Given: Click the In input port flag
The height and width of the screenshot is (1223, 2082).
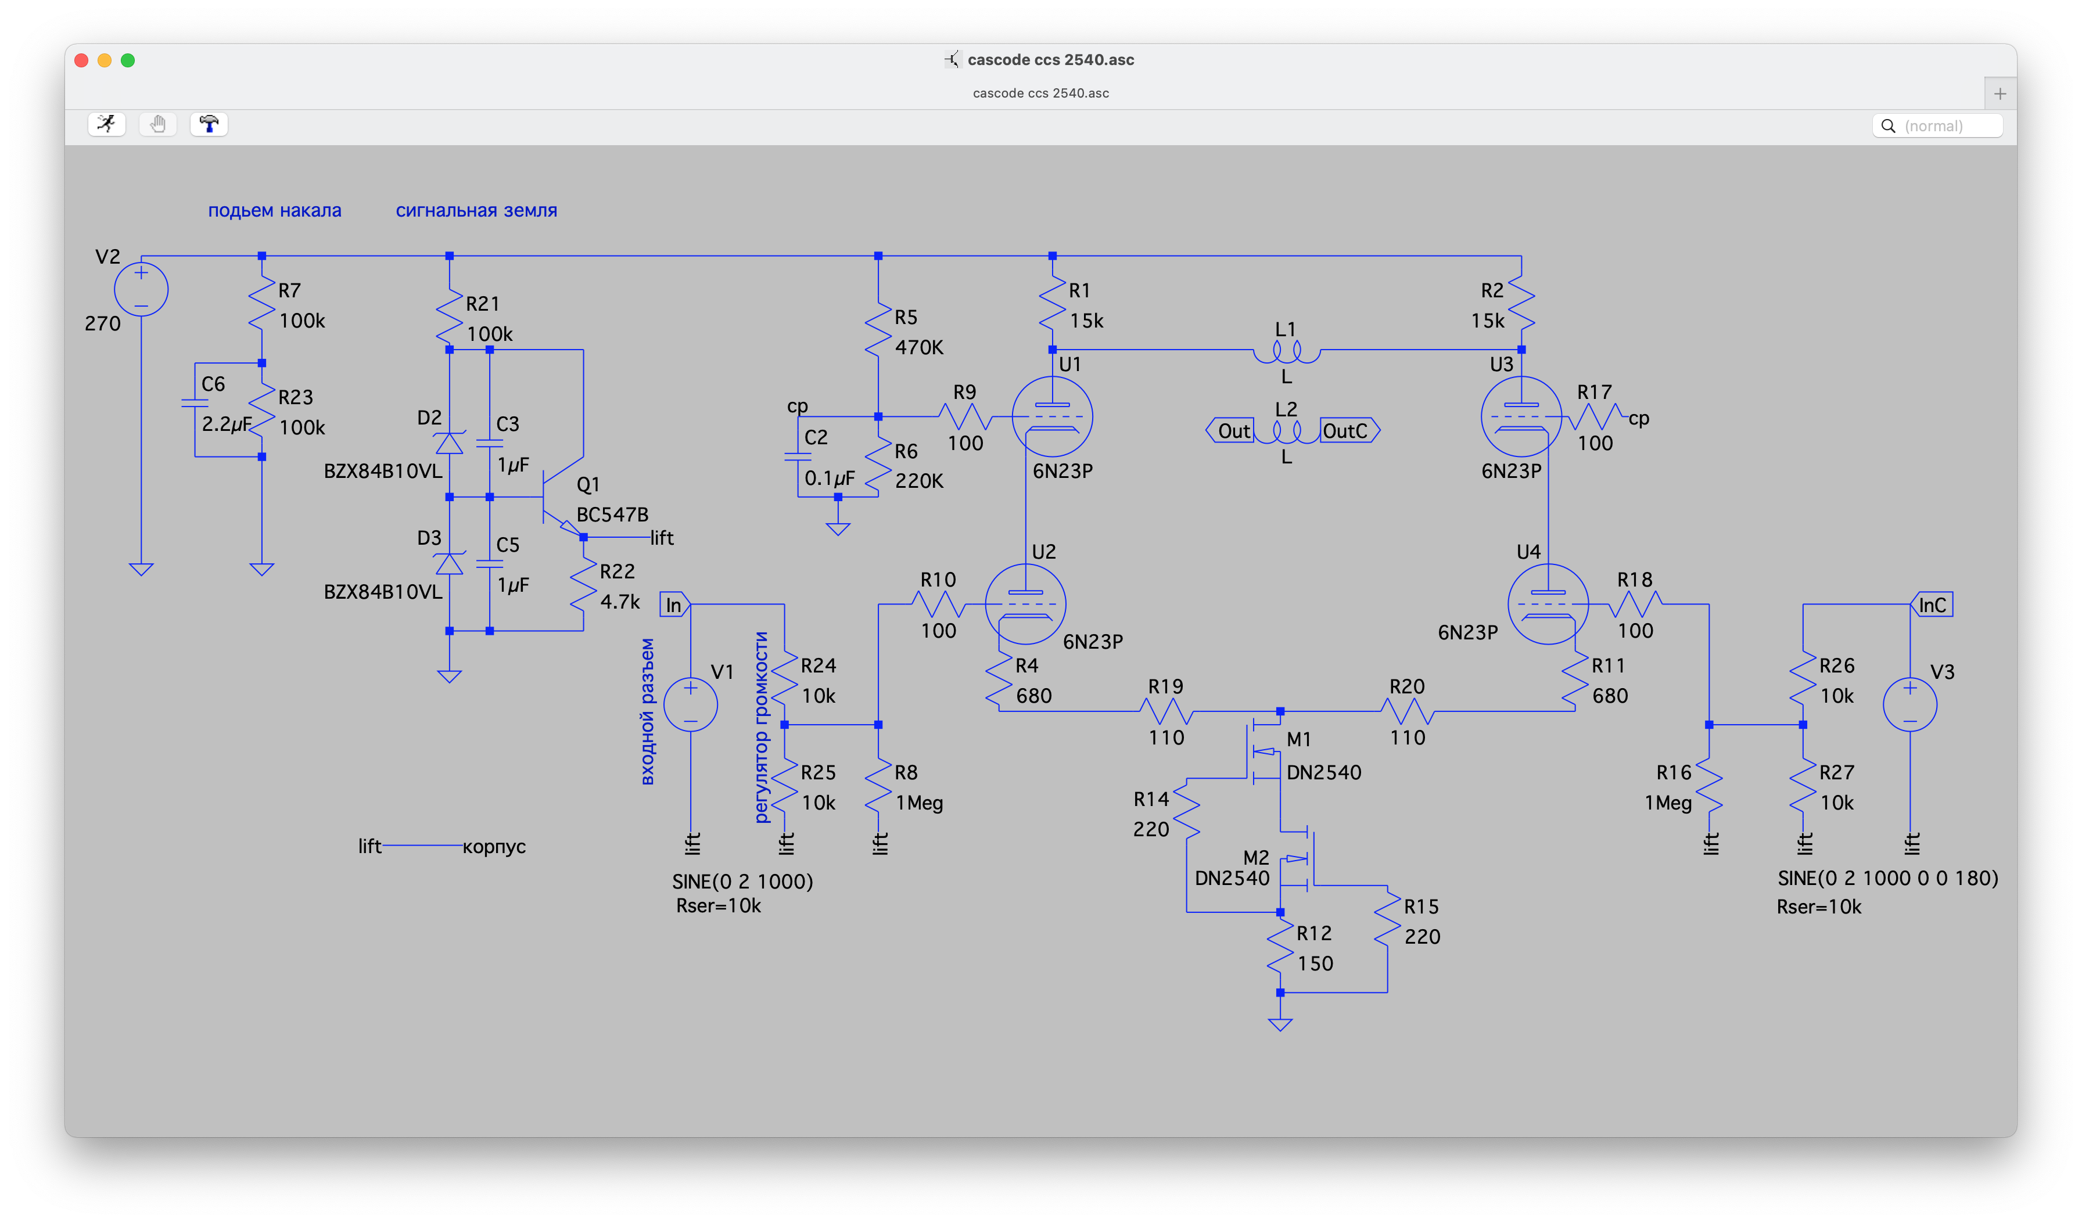Looking at the screenshot, I should click(x=673, y=605).
